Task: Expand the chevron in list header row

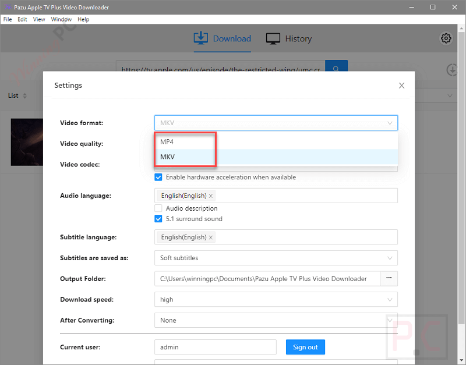Action: (x=450, y=95)
